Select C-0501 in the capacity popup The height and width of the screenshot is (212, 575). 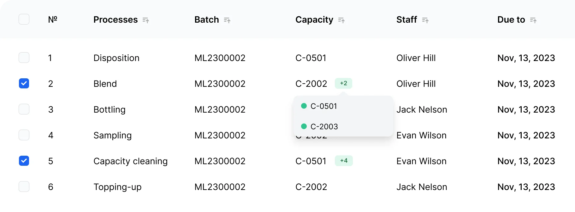pos(324,106)
